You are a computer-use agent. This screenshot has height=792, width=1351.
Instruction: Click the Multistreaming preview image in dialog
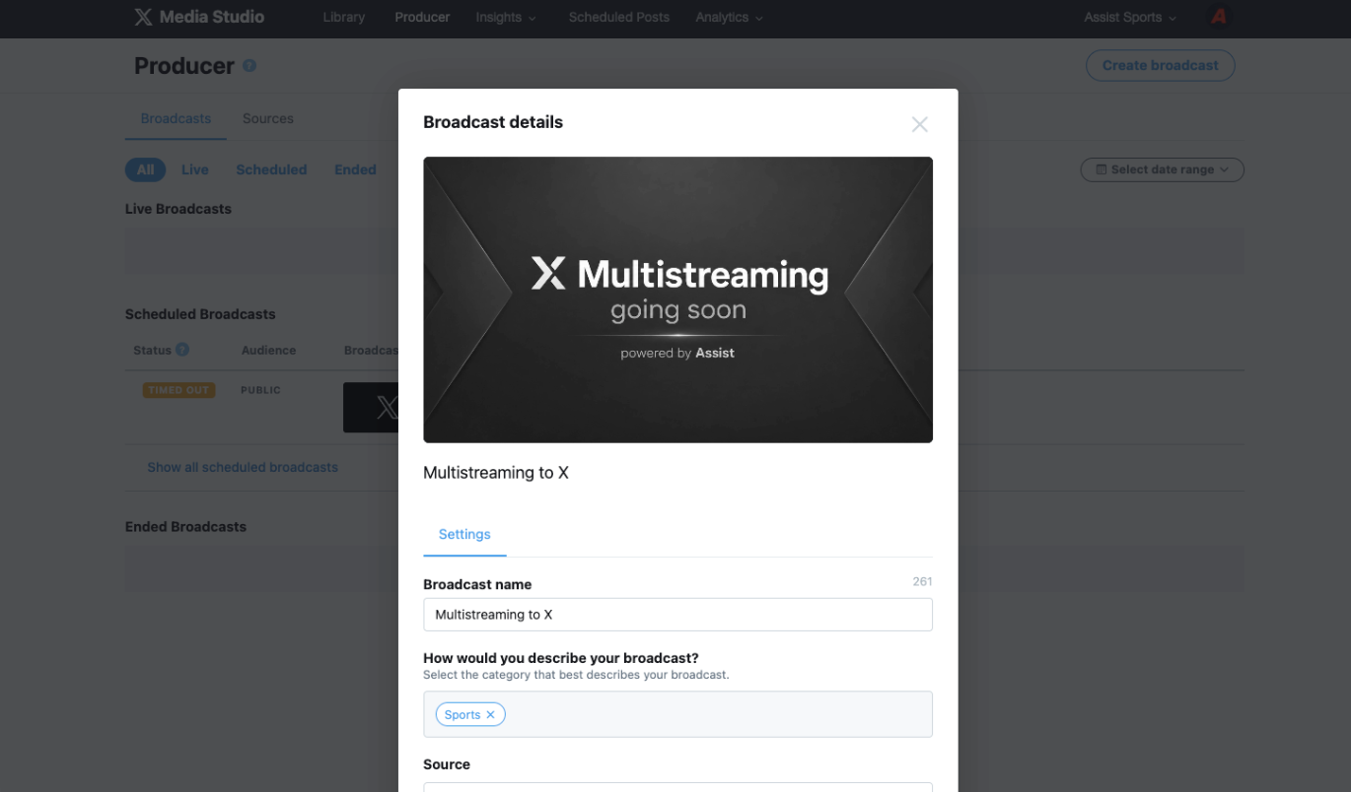pyautogui.click(x=677, y=299)
